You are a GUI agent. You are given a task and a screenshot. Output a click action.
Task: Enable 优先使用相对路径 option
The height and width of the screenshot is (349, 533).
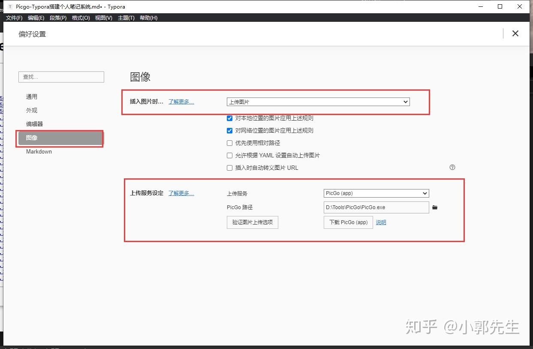(229, 143)
